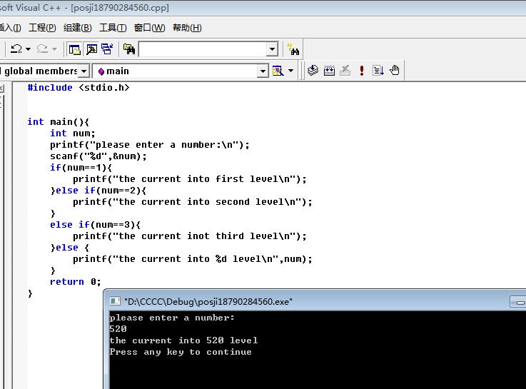Open the Undo history dropdown arrow
Screen dimensions: 526x389
tap(28, 49)
